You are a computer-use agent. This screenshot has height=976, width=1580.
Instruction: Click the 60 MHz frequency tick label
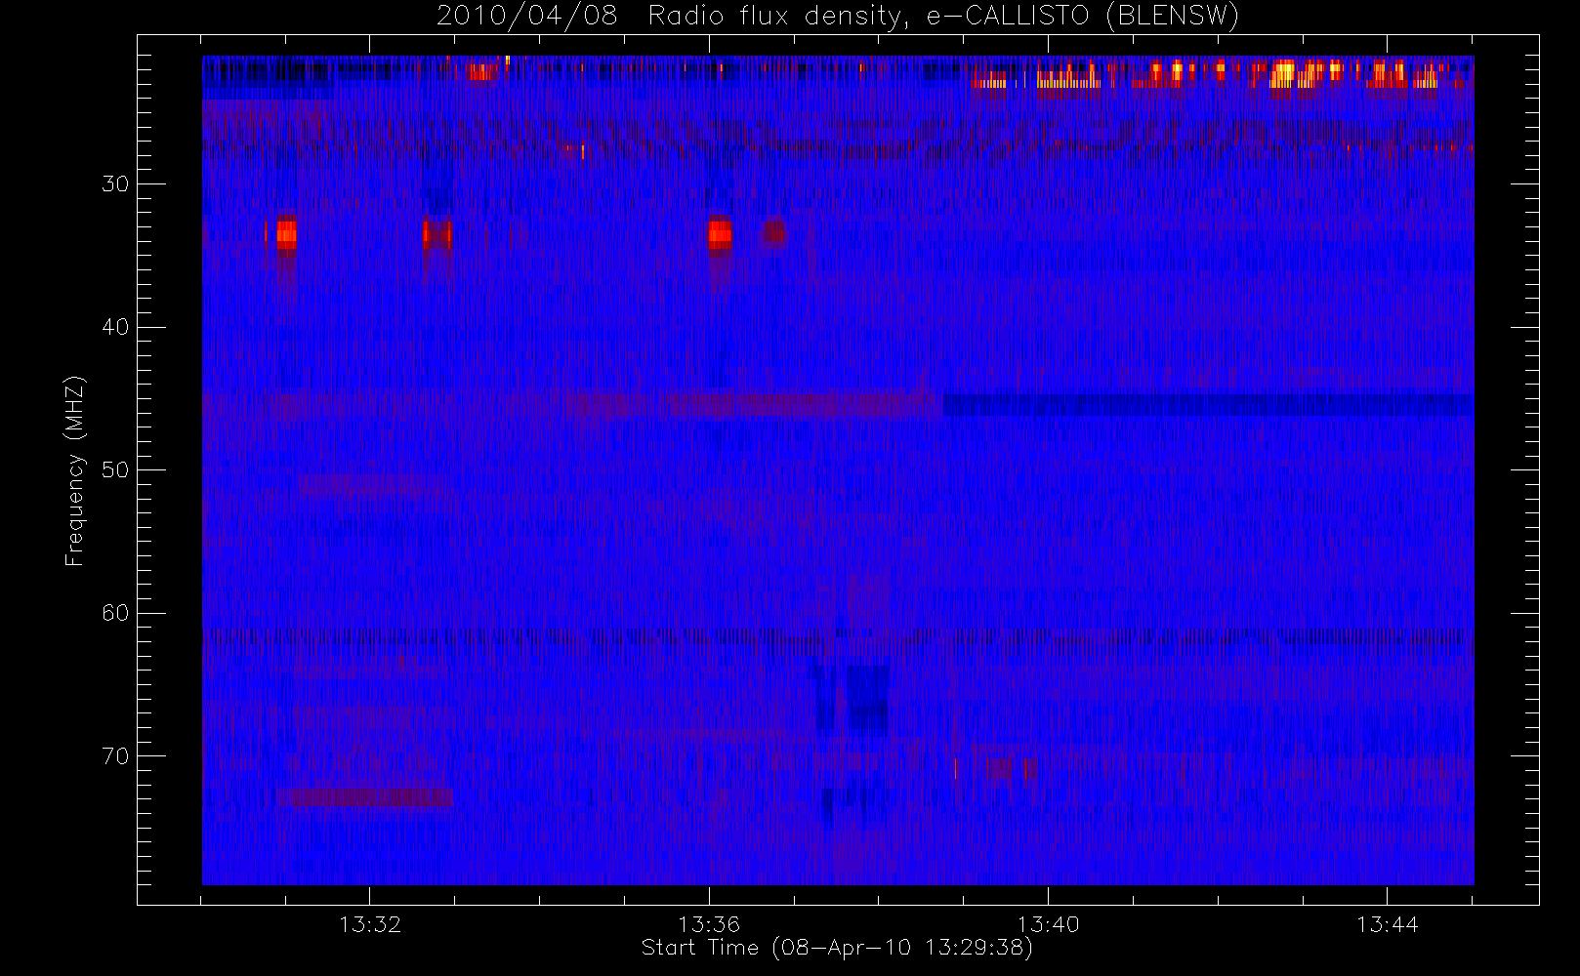tap(115, 613)
